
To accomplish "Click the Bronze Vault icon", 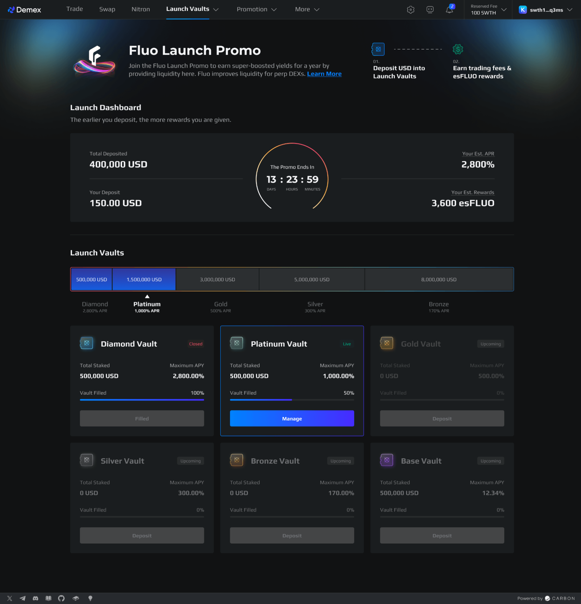I will point(237,460).
